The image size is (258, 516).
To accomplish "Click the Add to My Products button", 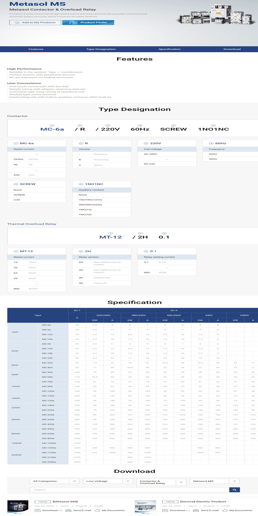I will tap(35, 22).
